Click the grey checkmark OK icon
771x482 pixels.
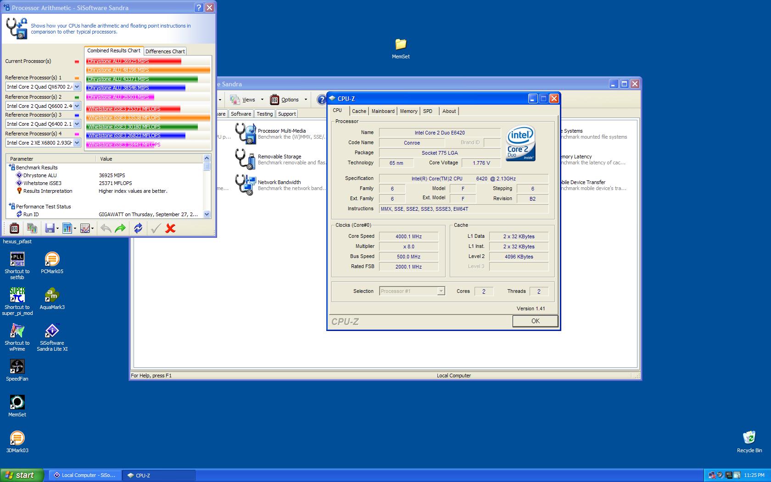156,228
